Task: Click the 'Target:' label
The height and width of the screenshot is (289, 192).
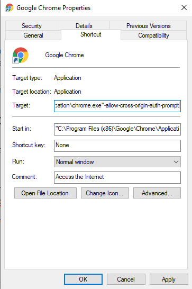Action: coord(21,105)
